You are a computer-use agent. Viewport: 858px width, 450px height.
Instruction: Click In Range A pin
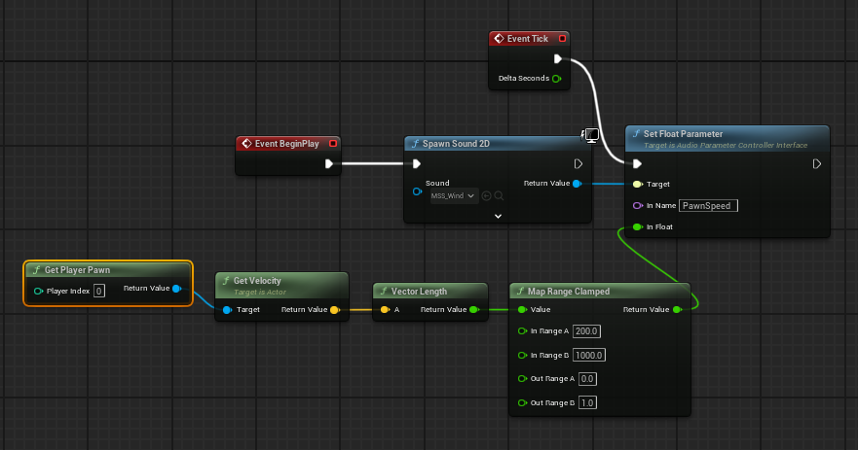coord(522,331)
